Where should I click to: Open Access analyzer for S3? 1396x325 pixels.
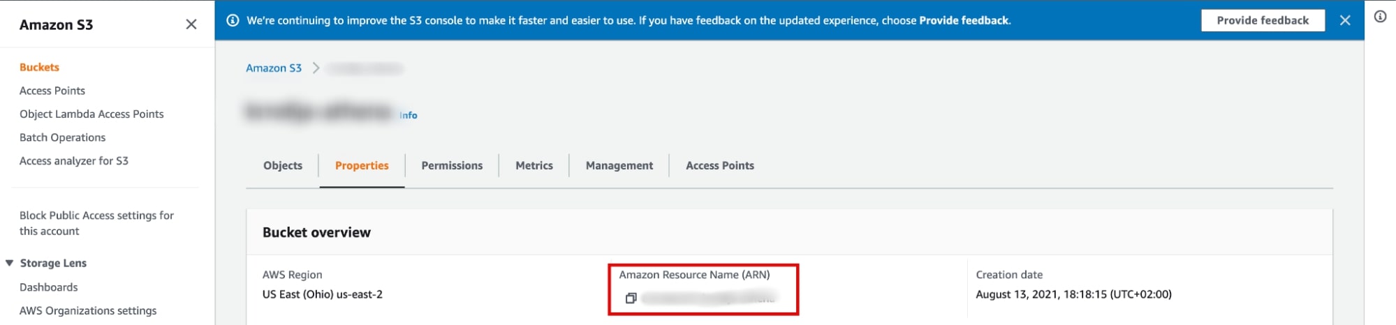74,160
